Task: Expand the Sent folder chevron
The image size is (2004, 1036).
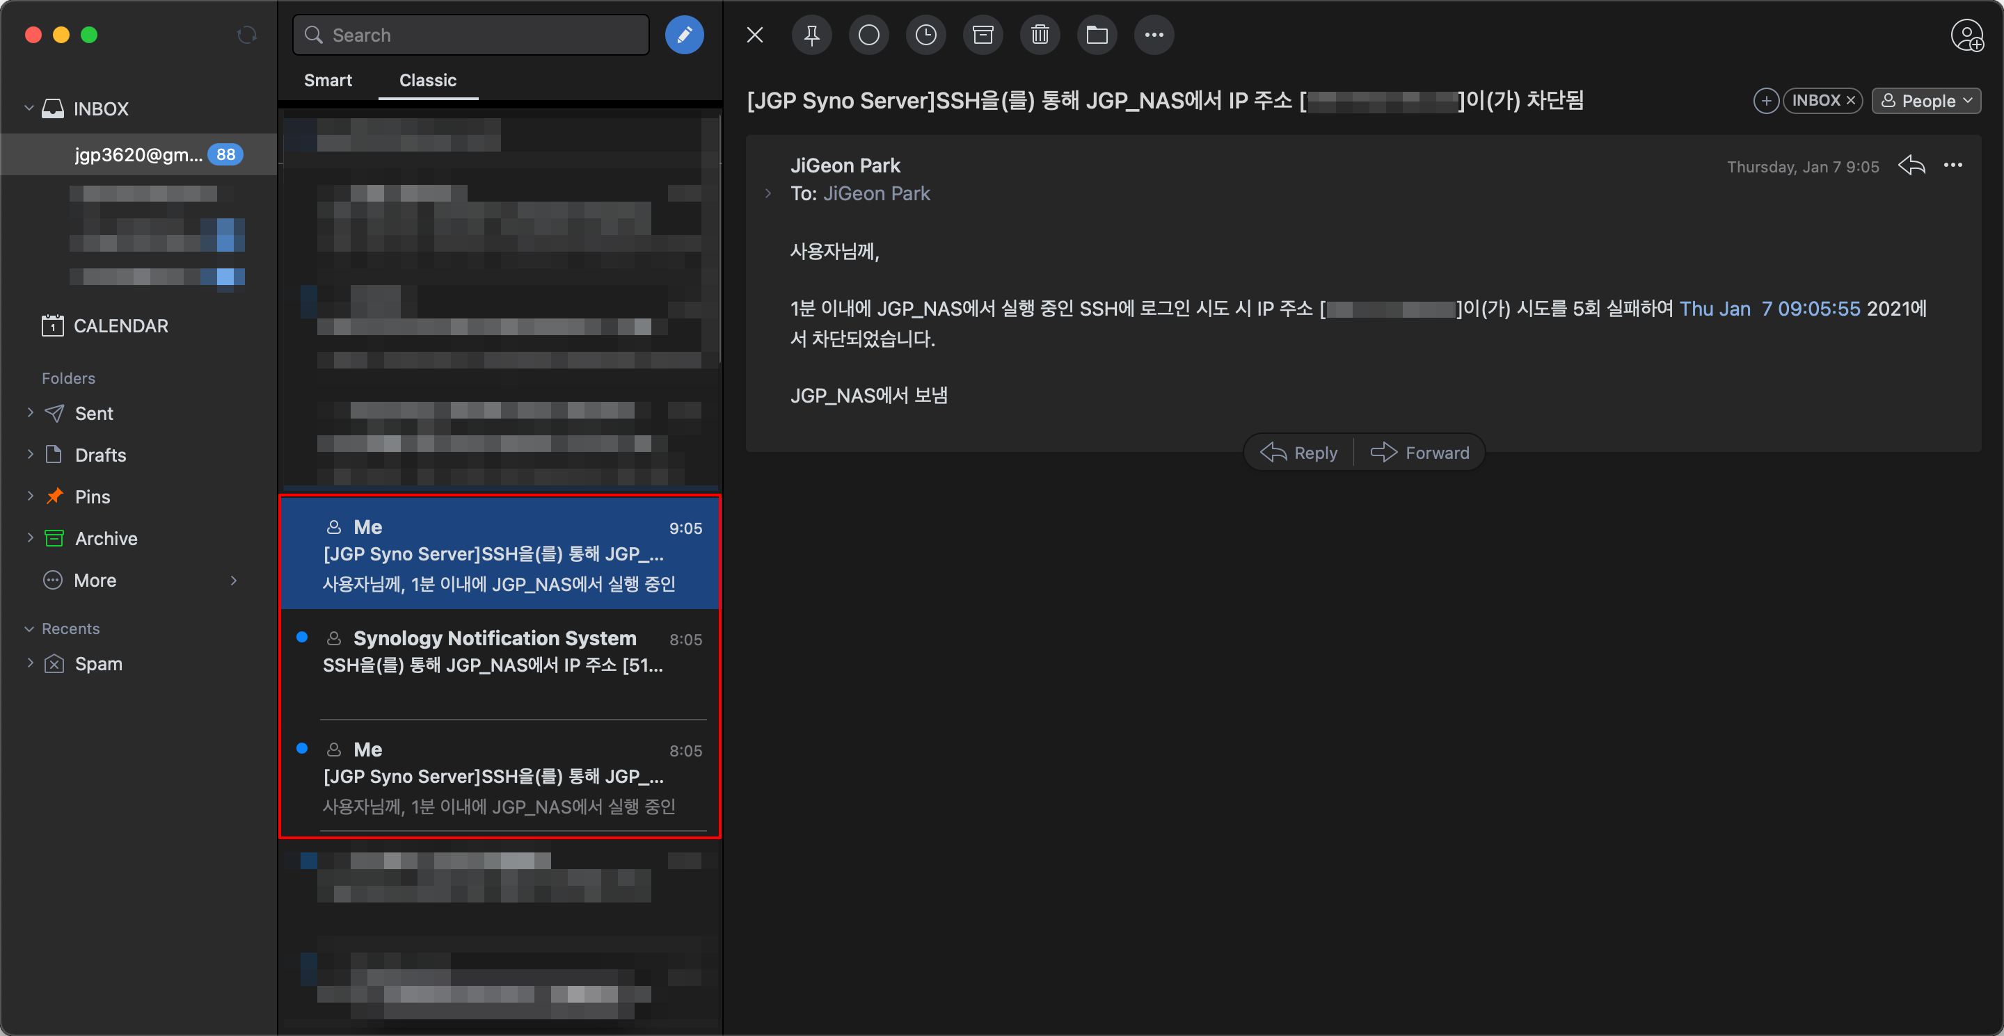Action: coord(31,413)
